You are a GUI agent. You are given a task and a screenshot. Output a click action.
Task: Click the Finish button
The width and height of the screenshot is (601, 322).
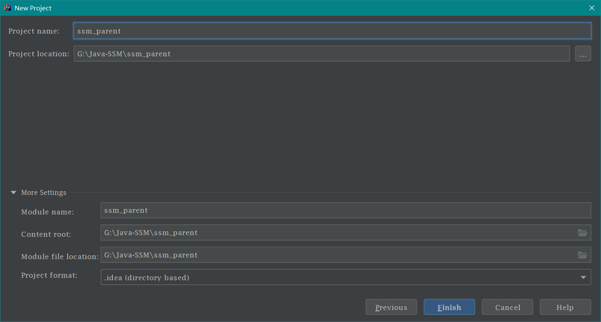[x=449, y=307]
